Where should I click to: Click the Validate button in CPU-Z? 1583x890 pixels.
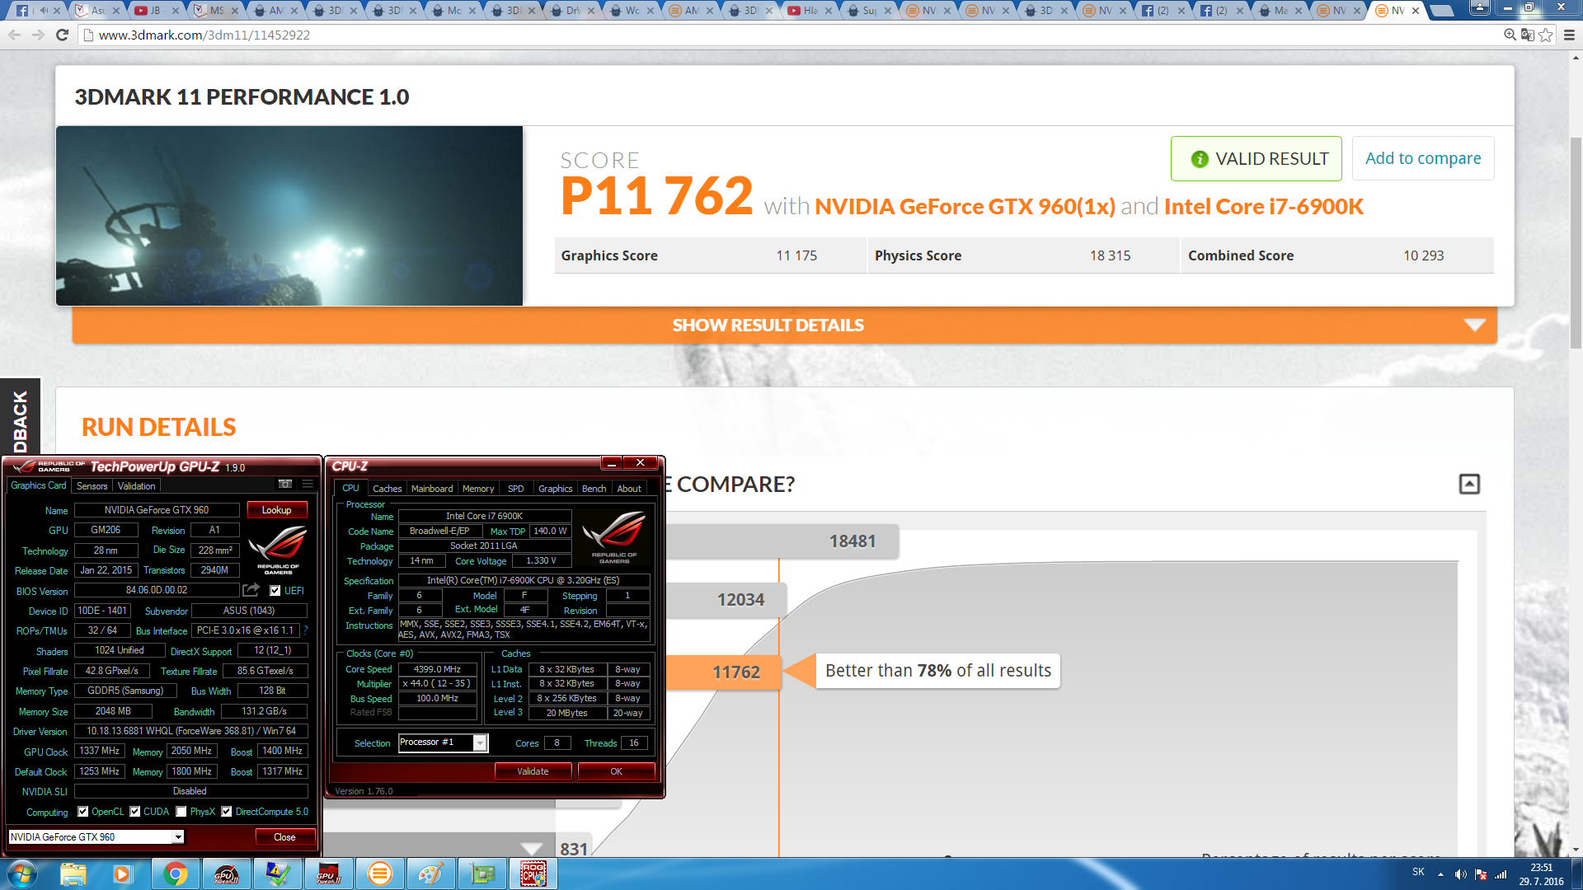[533, 771]
